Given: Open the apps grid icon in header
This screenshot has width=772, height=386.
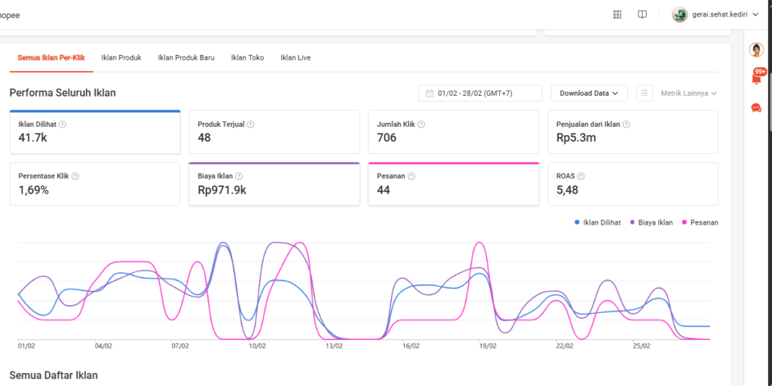Looking at the screenshot, I should coord(617,14).
